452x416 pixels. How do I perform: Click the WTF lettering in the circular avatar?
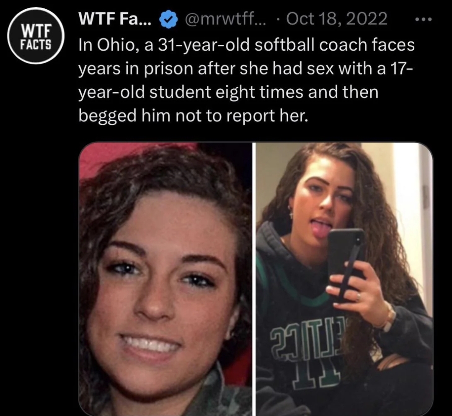[36, 30]
